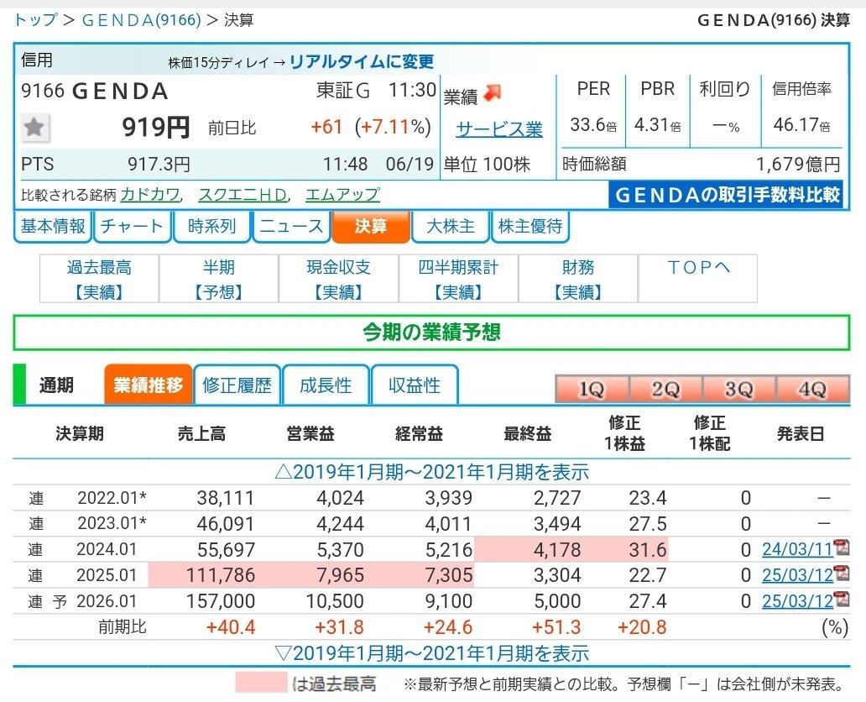Open announcement date 24/03/11 link

point(797,549)
